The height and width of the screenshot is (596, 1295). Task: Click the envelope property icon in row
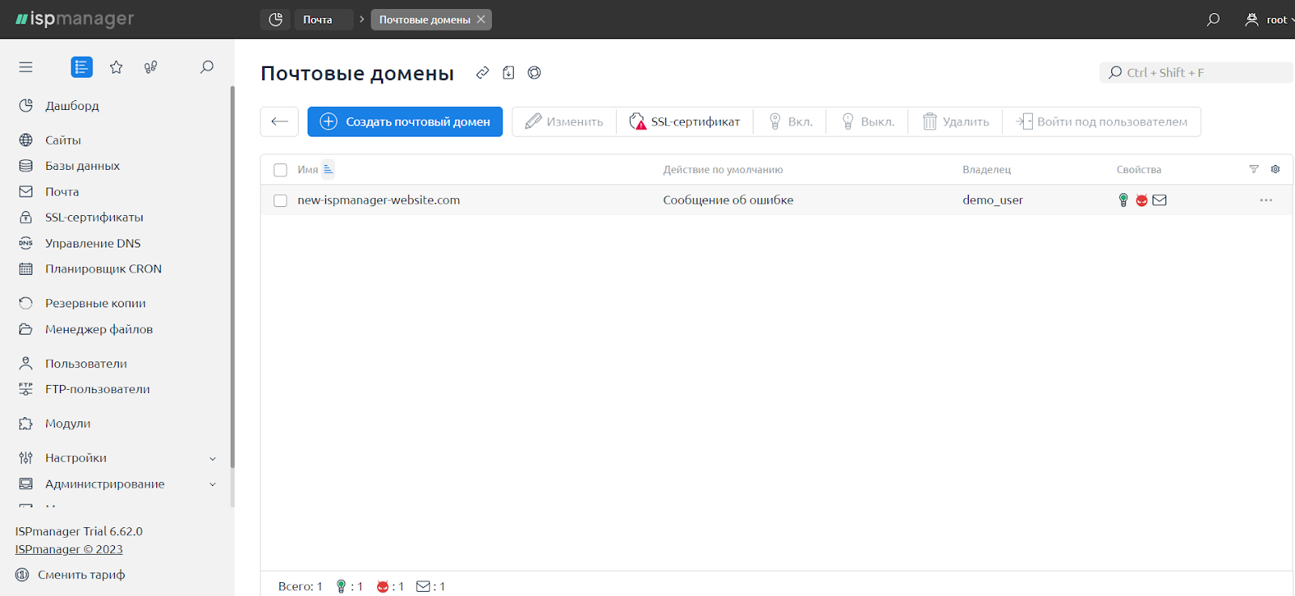[1160, 200]
